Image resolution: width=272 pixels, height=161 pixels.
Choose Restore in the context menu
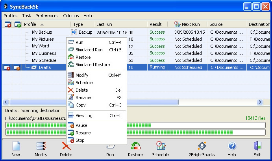pyautogui.click(x=96, y=57)
